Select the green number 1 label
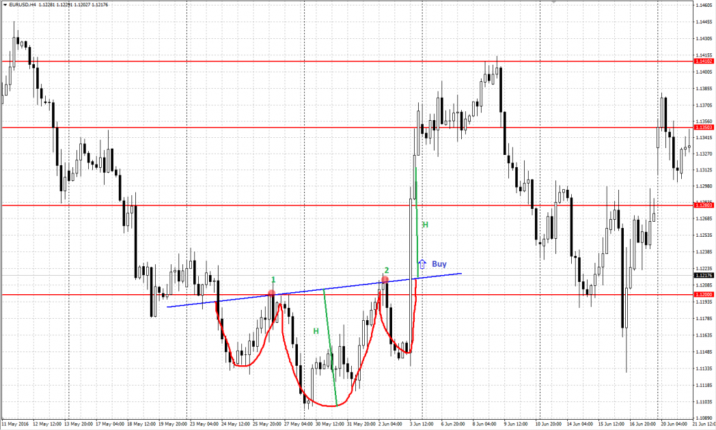Image resolution: width=716 pixels, height=430 pixels. tap(273, 280)
